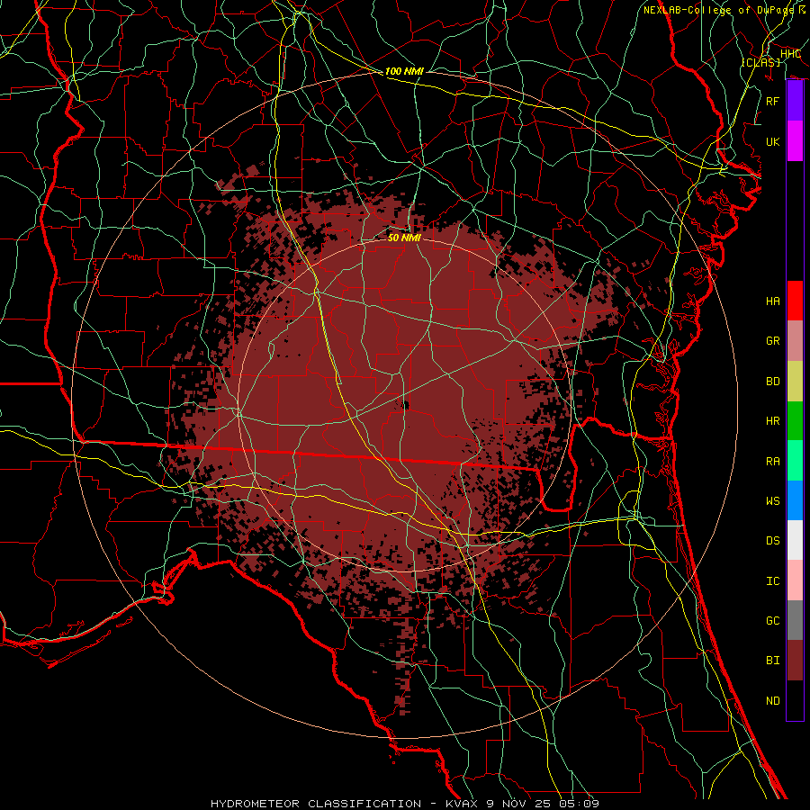Click the RA label in the legend
810x810 pixels.
tap(773, 461)
